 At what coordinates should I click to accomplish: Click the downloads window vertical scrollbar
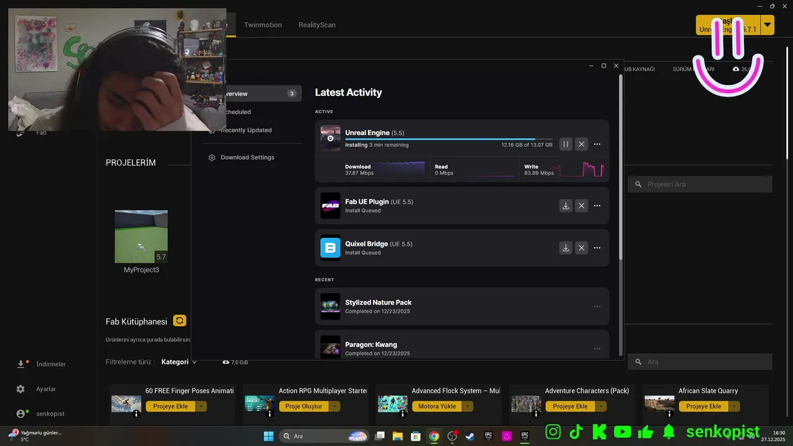621,167
